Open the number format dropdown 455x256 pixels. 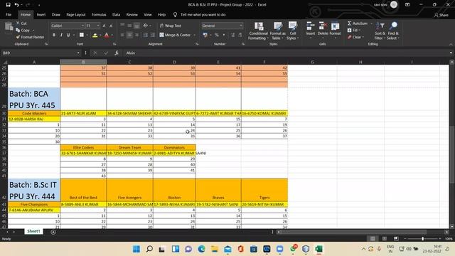[241, 26]
